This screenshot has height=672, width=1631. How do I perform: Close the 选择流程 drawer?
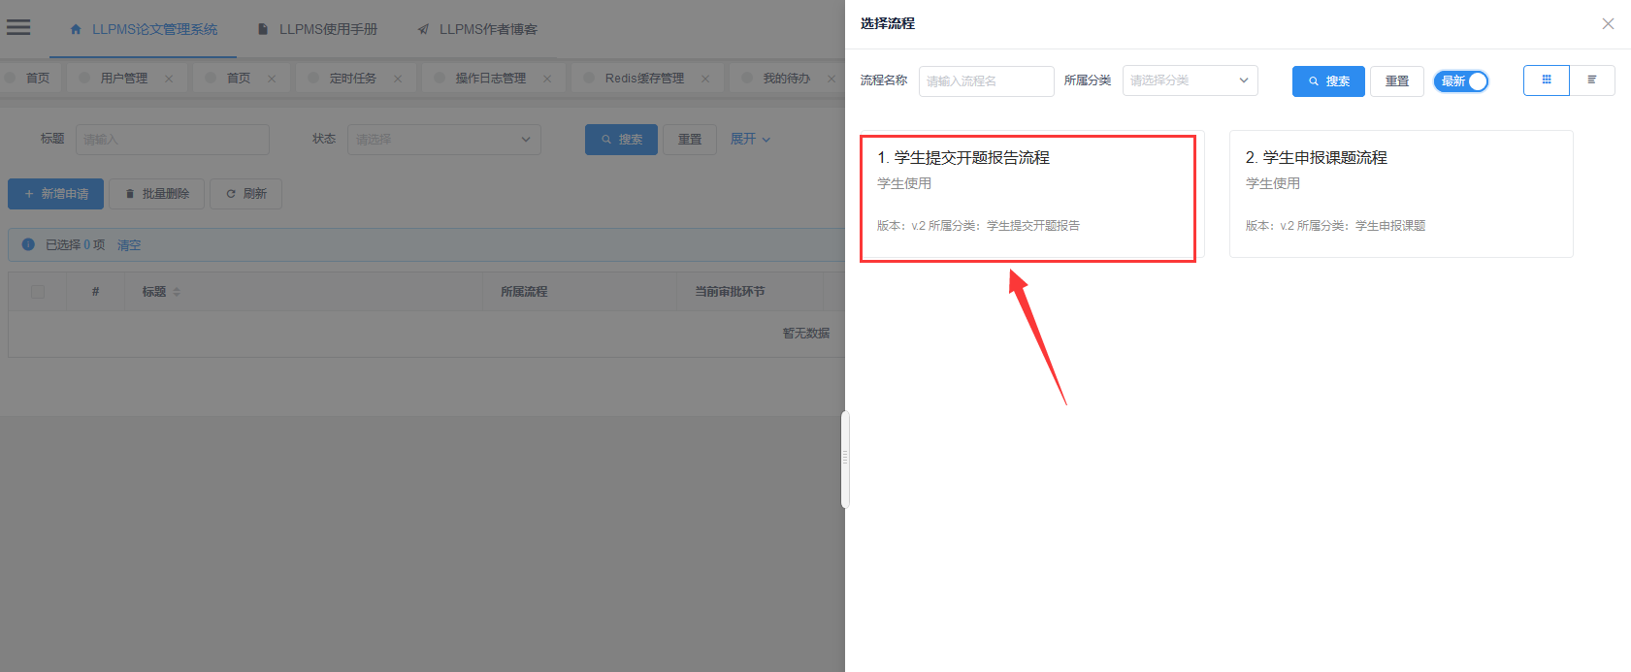[x=1608, y=23]
